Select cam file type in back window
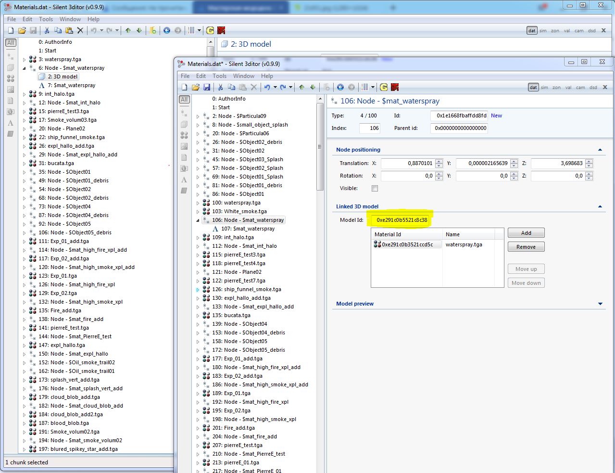 pos(579,31)
